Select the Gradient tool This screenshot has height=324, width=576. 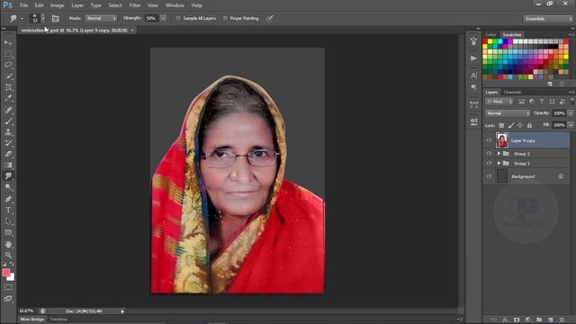tap(8, 166)
